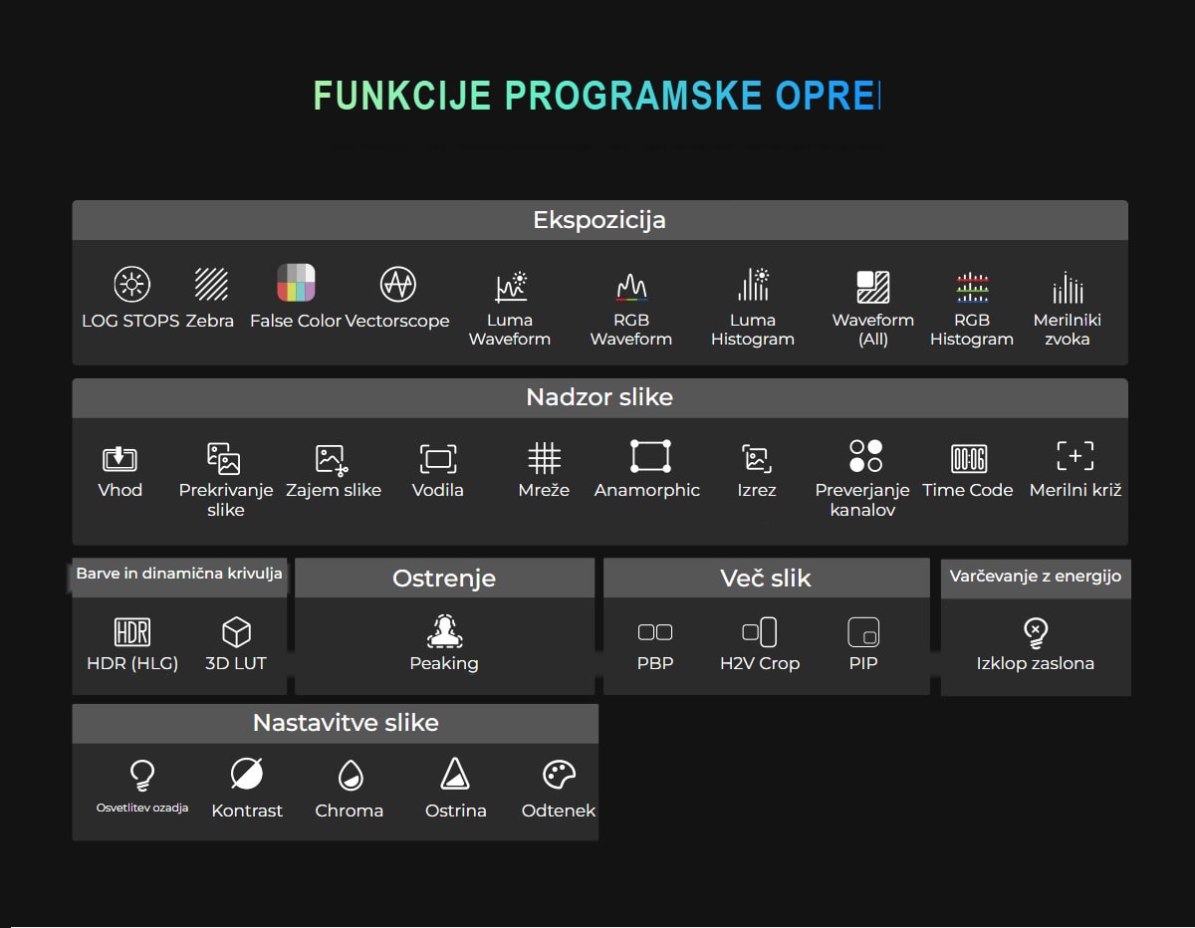Choose the Peaking focus icon
This screenshot has width=1195, height=928.
click(444, 631)
